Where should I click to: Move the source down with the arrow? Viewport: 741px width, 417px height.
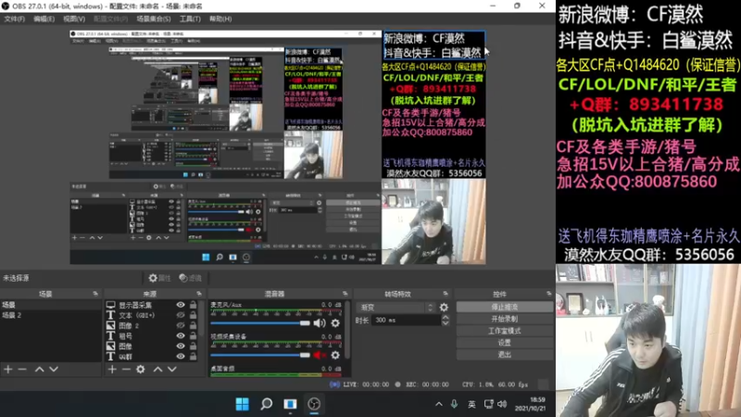(172, 369)
